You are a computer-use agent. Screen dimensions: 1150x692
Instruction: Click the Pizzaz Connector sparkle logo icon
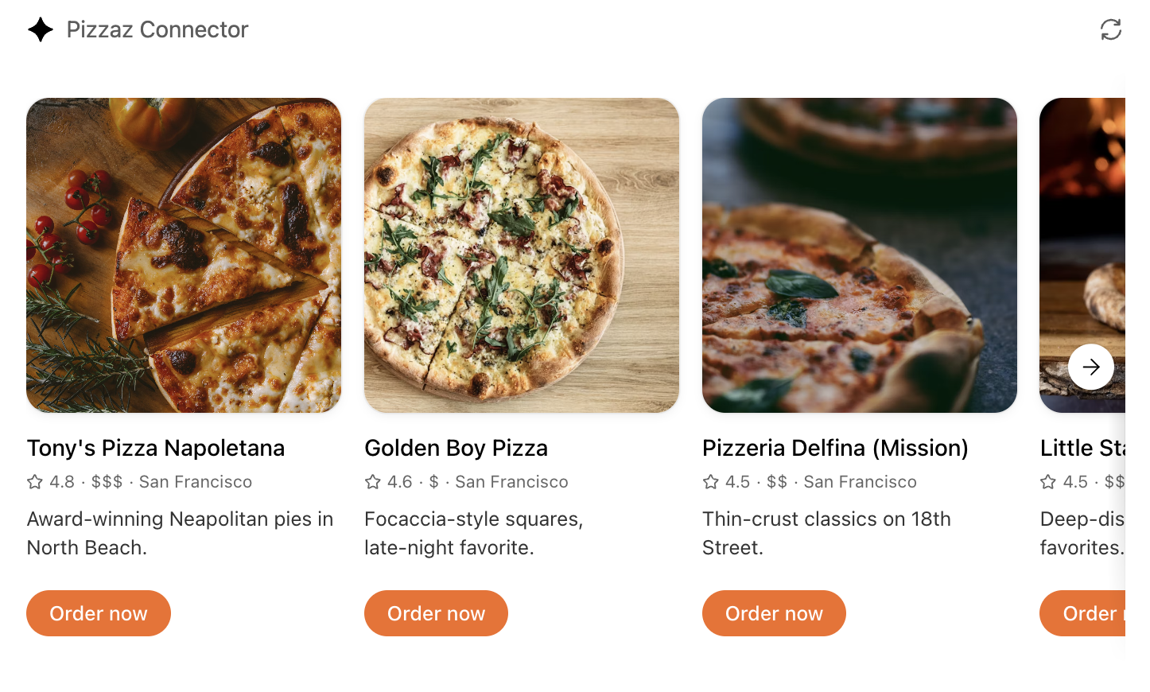coord(41,29)
